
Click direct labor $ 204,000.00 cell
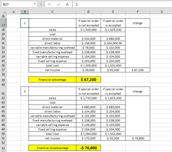[x=113, y=43]
